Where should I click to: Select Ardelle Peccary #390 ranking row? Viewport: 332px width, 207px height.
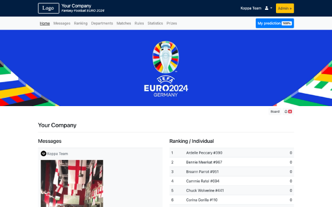pos(232,153)
